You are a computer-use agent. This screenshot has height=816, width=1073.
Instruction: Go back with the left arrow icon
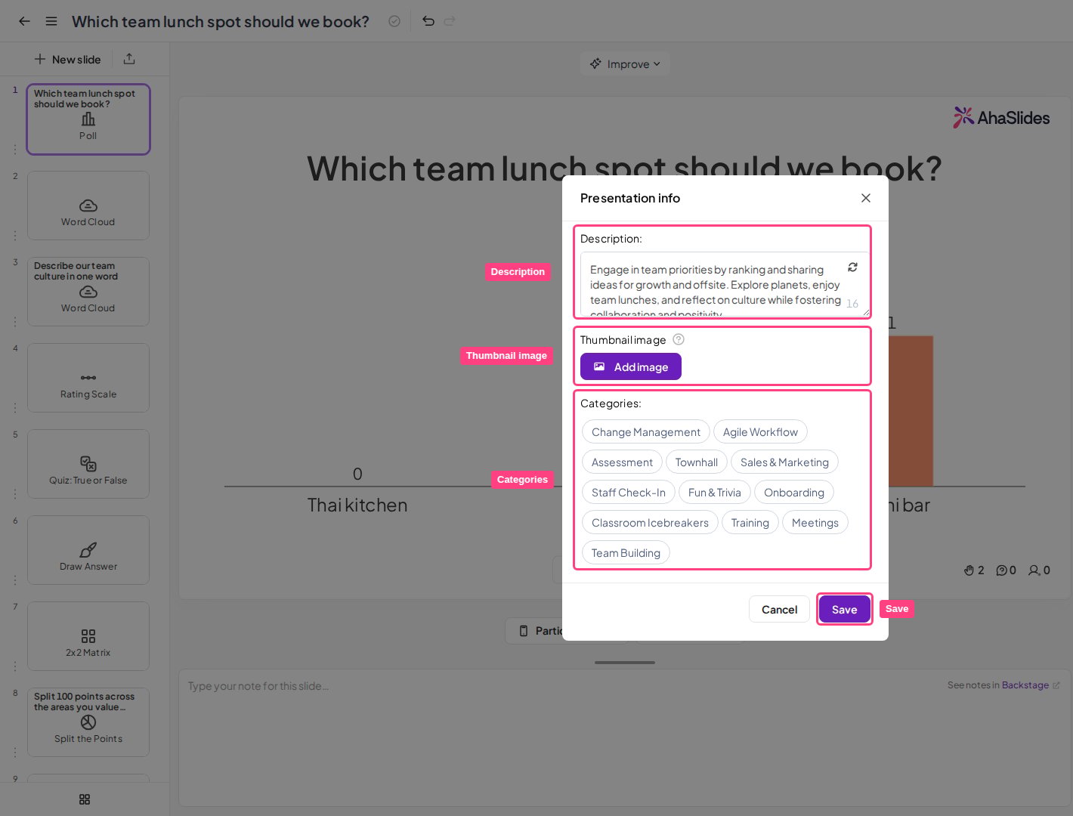[24, 21]
